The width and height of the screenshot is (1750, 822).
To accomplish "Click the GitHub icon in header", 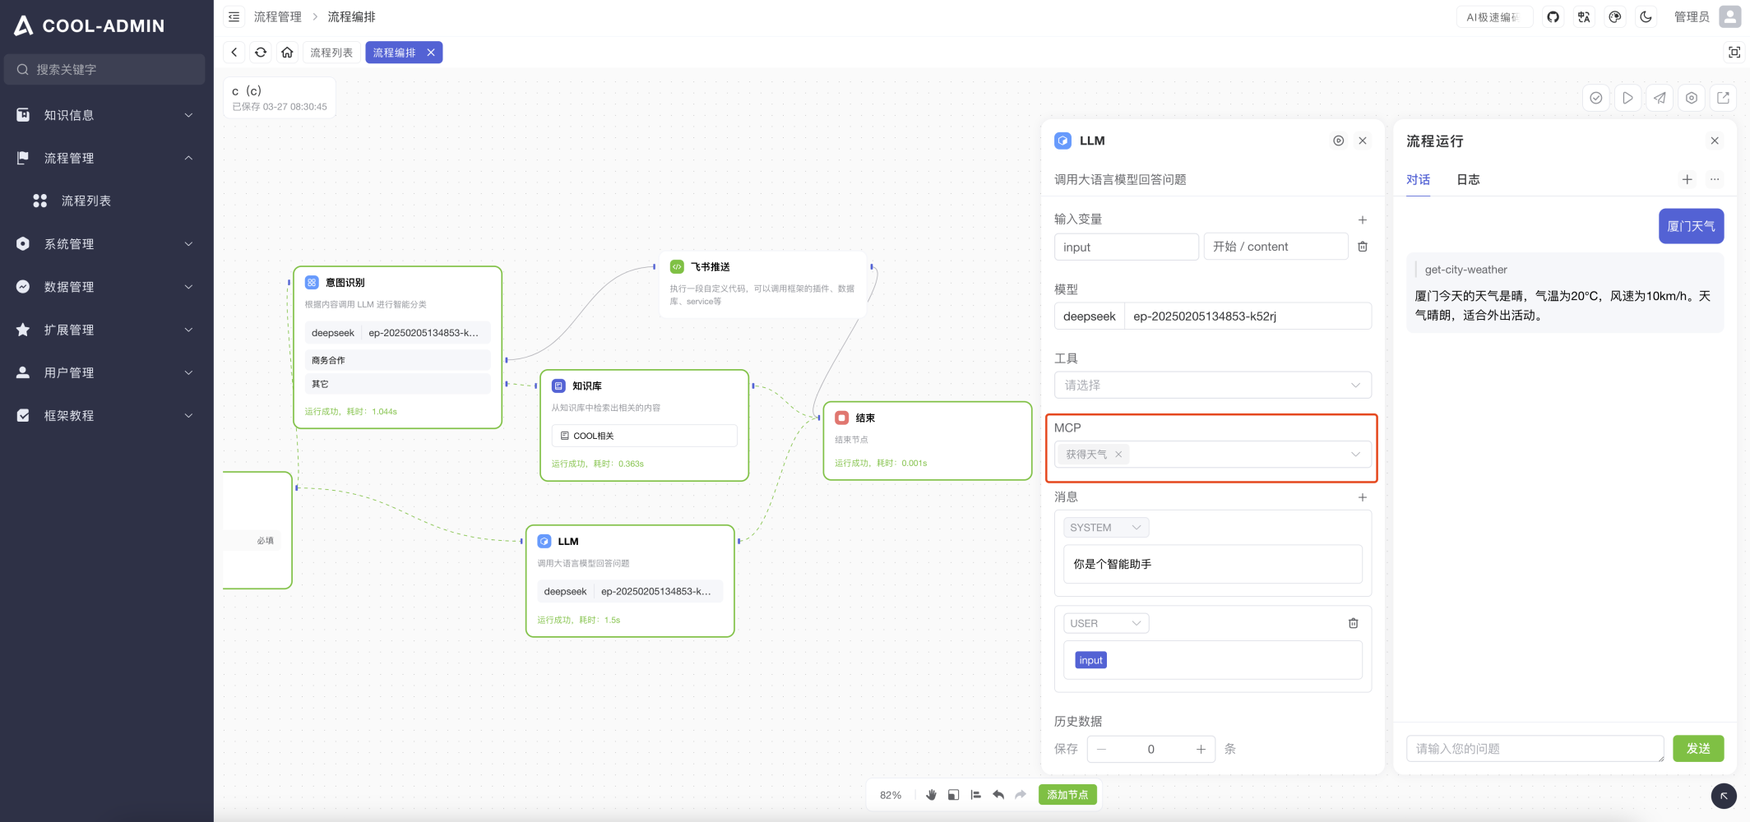I will tap(1553, 17).
